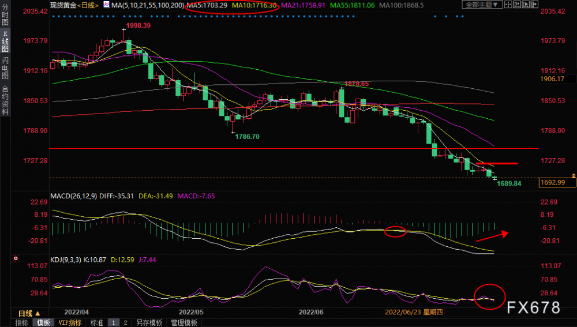This screenshot has height=327, width=577.
Task: Select the 模板 tab
Action: [x=43, y=322]
